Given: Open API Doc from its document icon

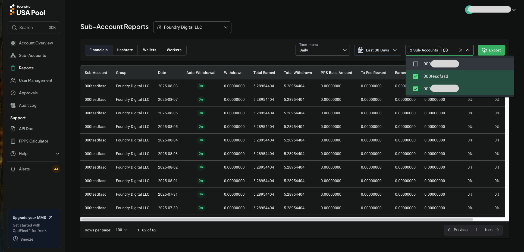Looking at the screenshot, I should tap(13, 129).
